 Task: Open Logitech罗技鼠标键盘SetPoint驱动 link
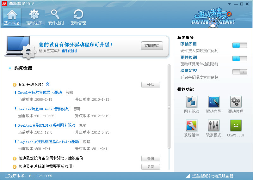pyautogui.click(x=49, y=142)
